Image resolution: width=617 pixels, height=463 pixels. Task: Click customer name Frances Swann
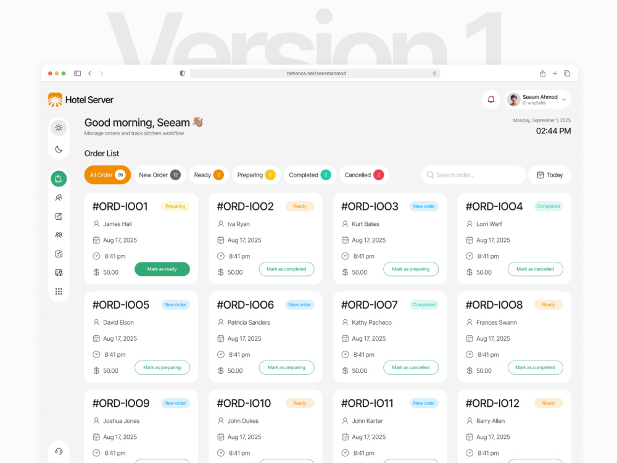(497, 322)
